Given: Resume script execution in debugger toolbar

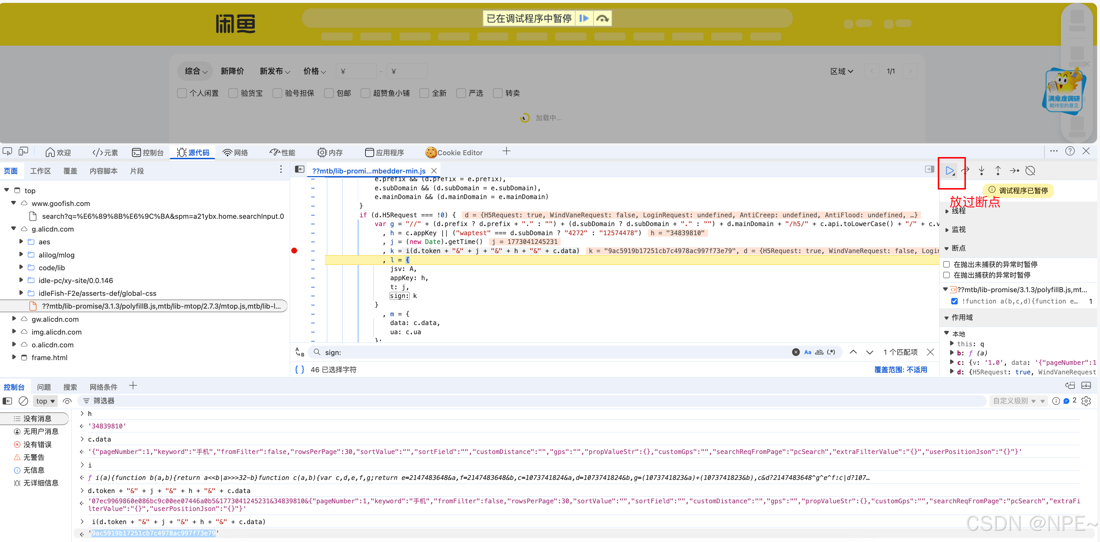Looking at the screenshot, I should (949, 171).
